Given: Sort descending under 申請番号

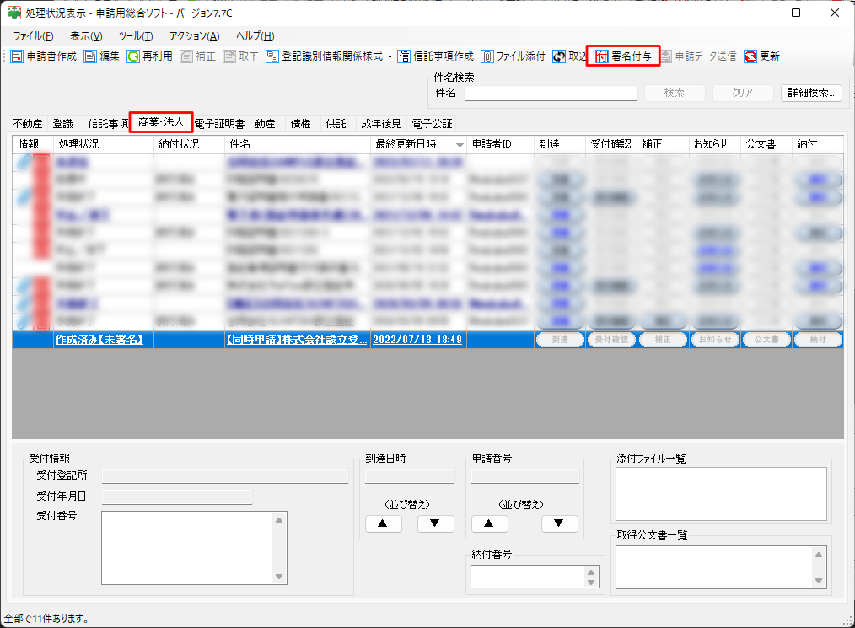Looking at the screenshot, I should pyautogui.click(x=560, y=523).
